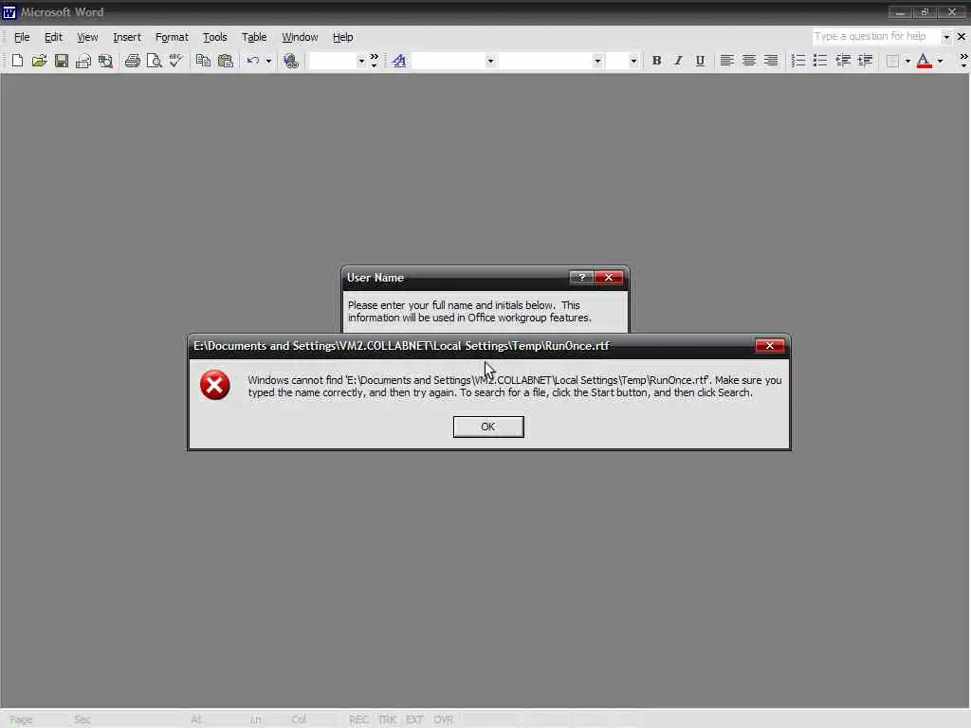The width and height of the screenshot is (971, 728).
Task: Click the User Name dialog help button
Action: [581, 278]
